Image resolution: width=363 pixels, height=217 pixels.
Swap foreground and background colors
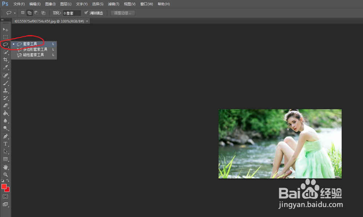(8, 180)
